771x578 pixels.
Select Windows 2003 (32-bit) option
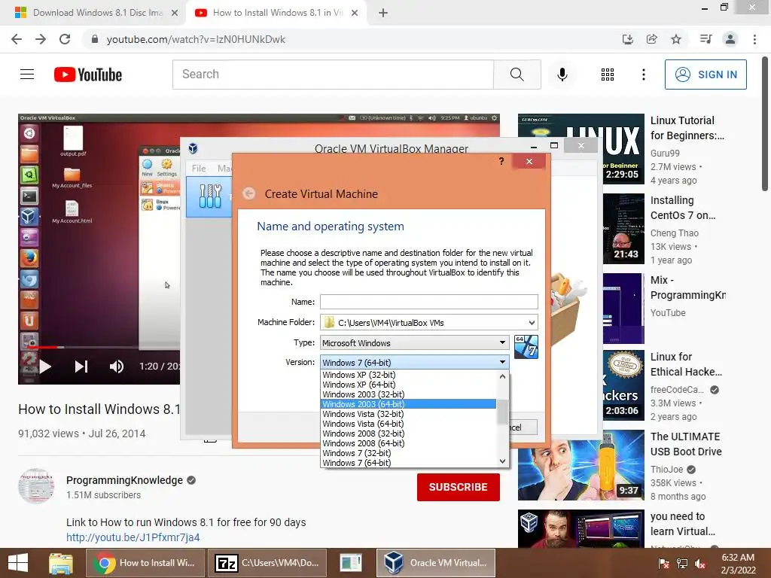coord(408,394)
